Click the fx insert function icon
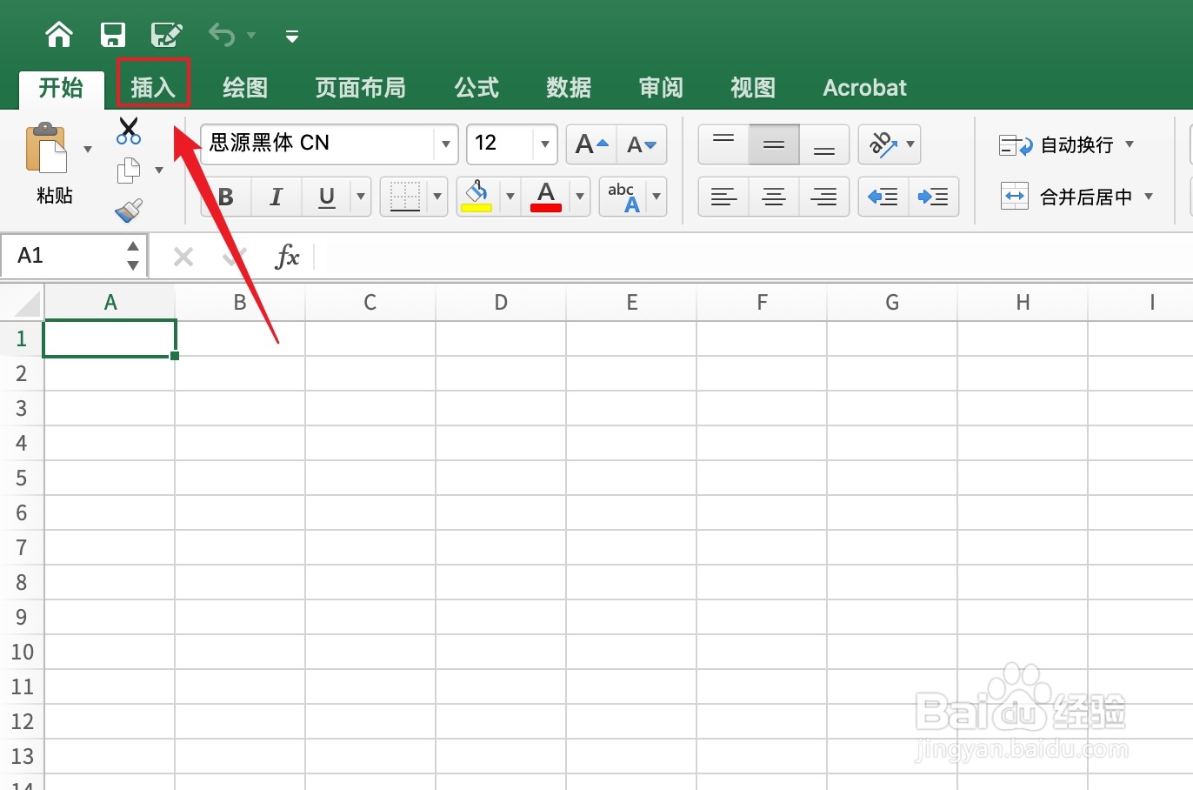 (287, 256)
